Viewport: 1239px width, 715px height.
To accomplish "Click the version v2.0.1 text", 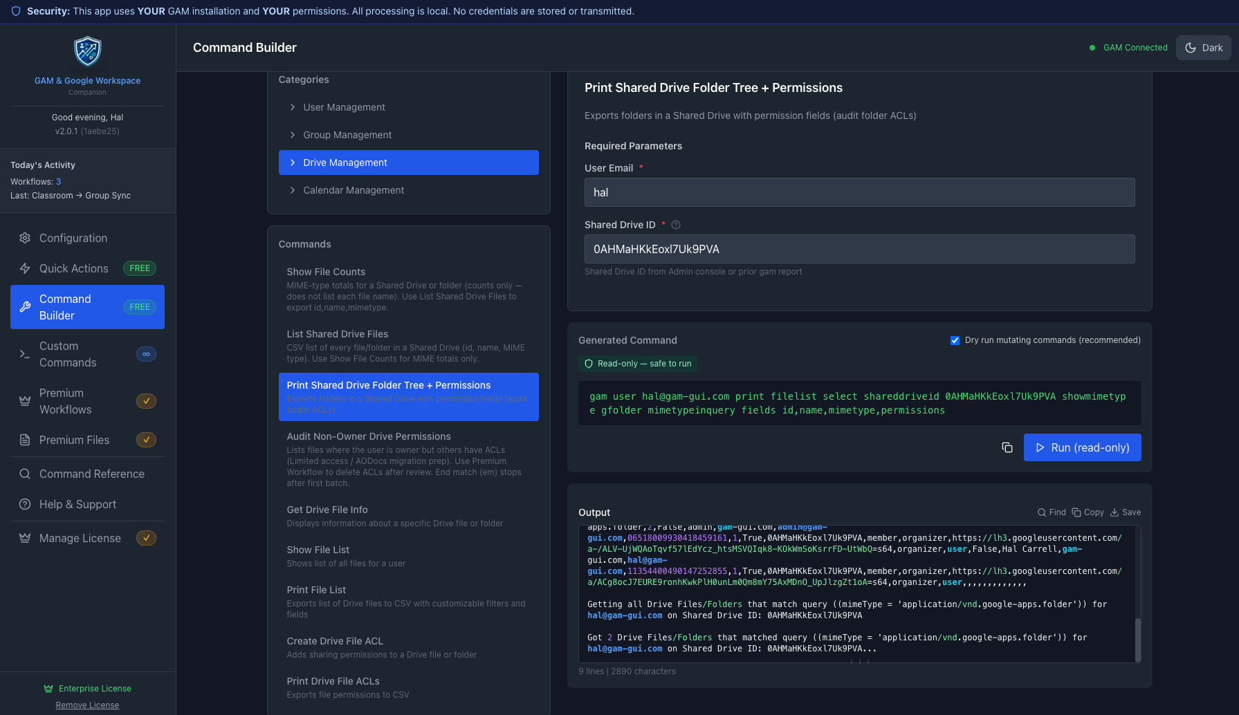I will (66, 131).
